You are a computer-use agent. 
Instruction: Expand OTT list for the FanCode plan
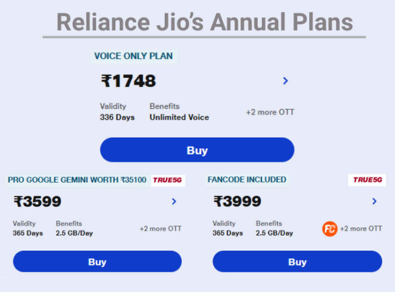361,229
